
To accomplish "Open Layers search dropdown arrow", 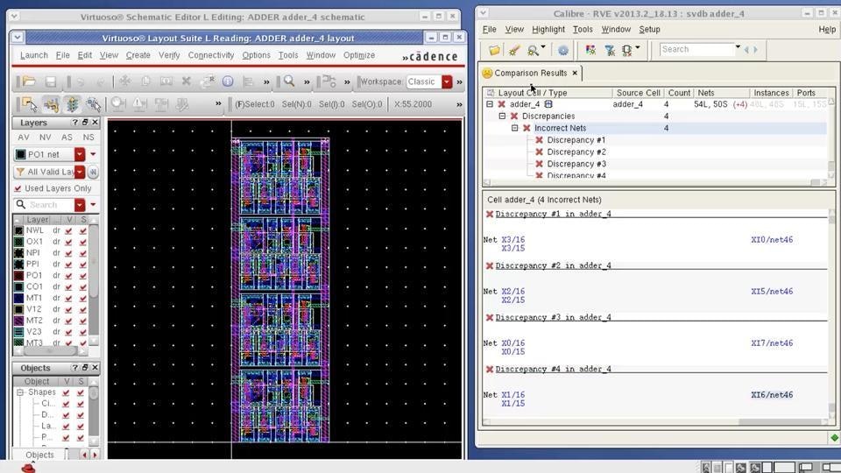I will (x=80, y=205).
